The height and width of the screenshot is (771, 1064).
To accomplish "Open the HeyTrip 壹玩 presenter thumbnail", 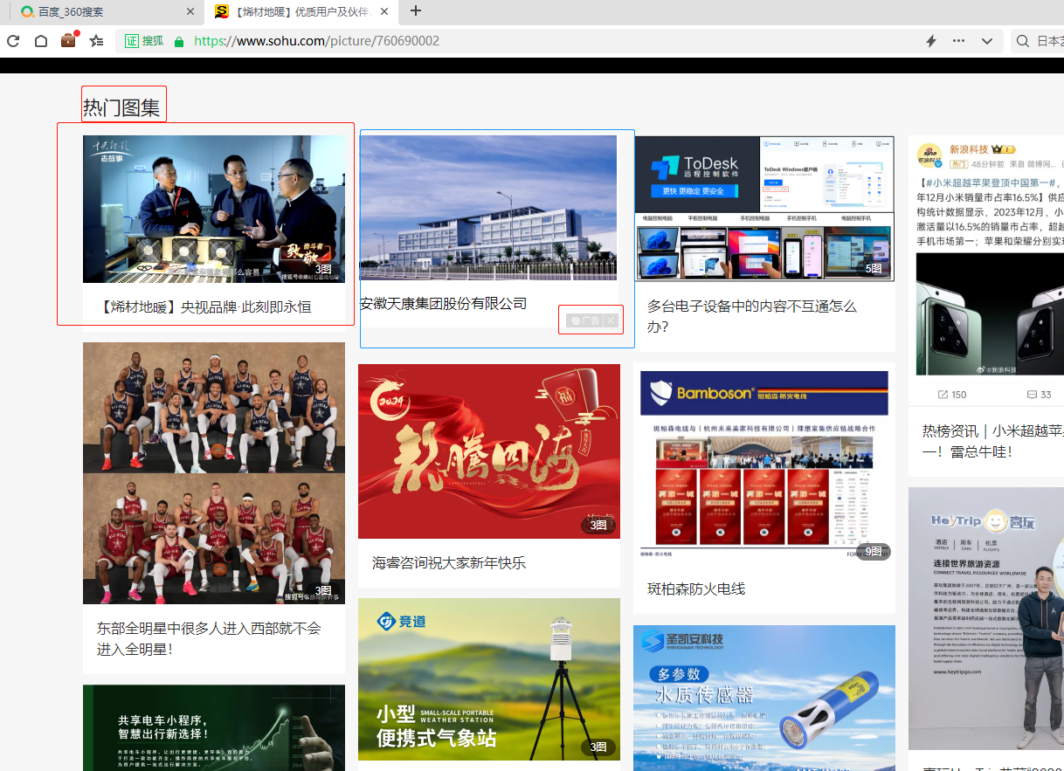I will [x=986, y=618].
